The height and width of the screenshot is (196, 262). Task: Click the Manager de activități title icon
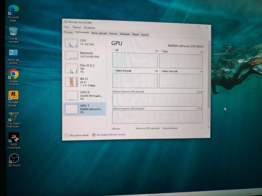point(65,22)
